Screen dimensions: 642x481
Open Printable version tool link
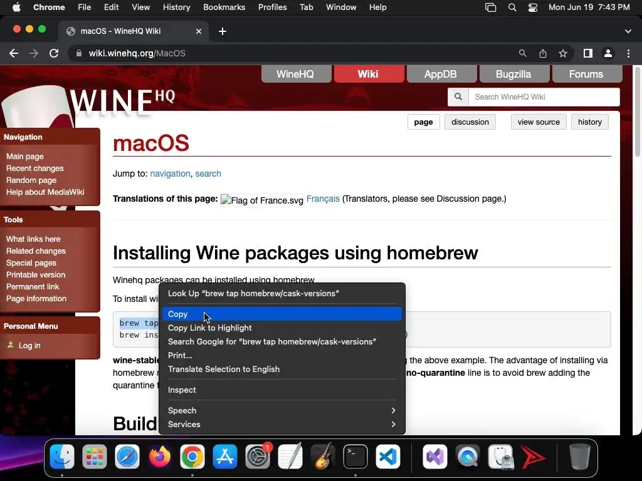36,275
